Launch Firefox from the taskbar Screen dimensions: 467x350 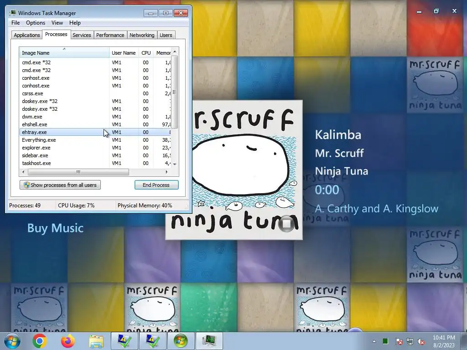point(68,341)
